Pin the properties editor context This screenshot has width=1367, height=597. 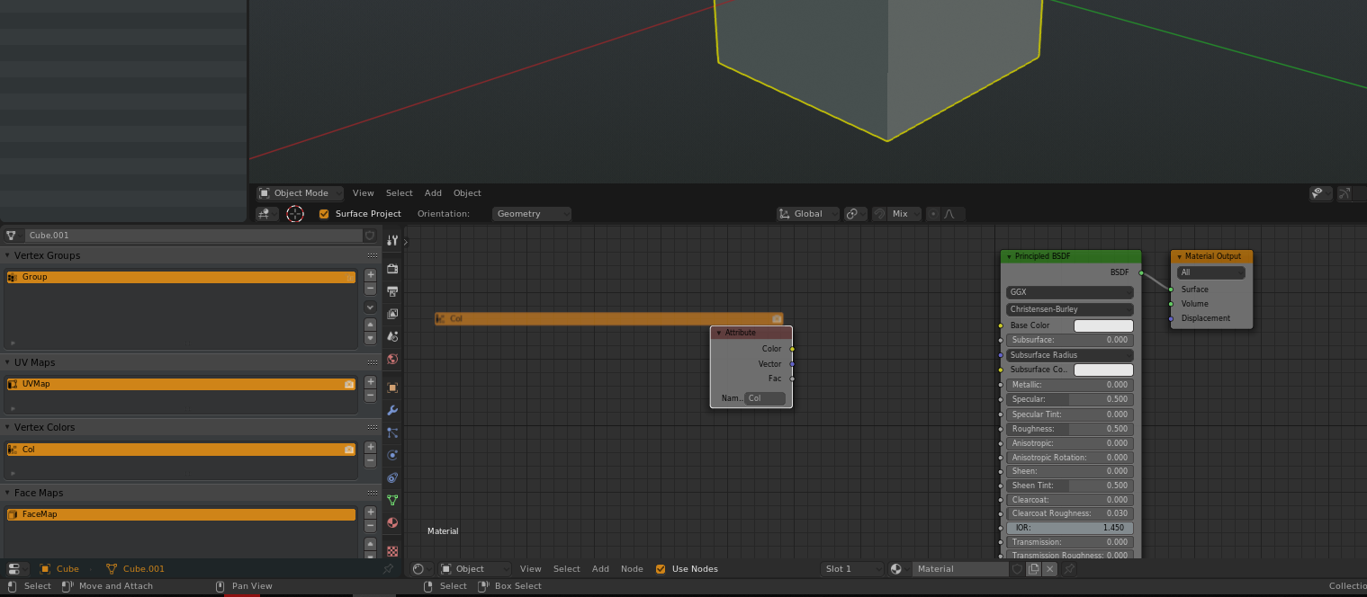[388, 568]
